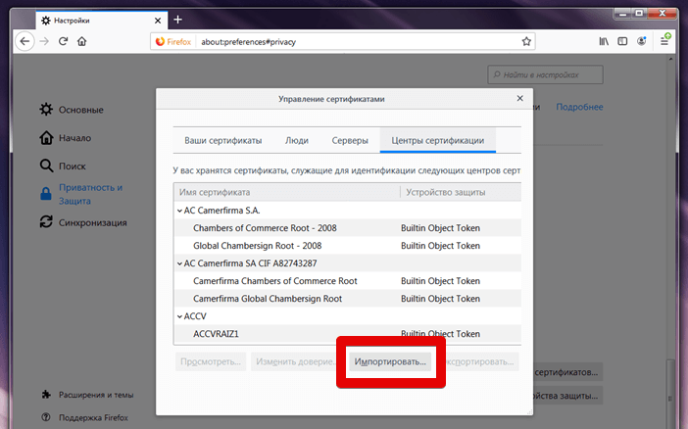This screenshot has height=429, width=688.
Task: Switch to the Серверы tab
Action: [x=350, y=140]
